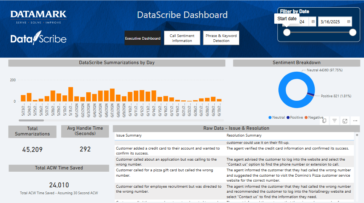Image resolution: width=364 pixels, height=203 pixels.
Task: Open the Executive Dashboard page
Action: coord(142,38)
